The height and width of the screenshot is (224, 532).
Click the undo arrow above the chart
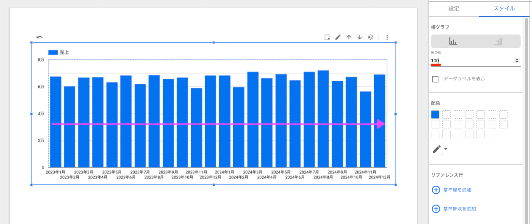tap(40, 37)
